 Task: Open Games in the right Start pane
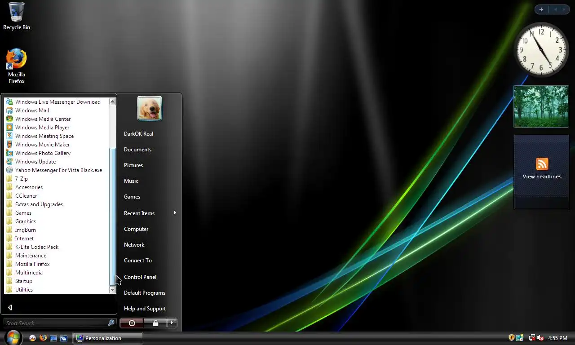132,197
